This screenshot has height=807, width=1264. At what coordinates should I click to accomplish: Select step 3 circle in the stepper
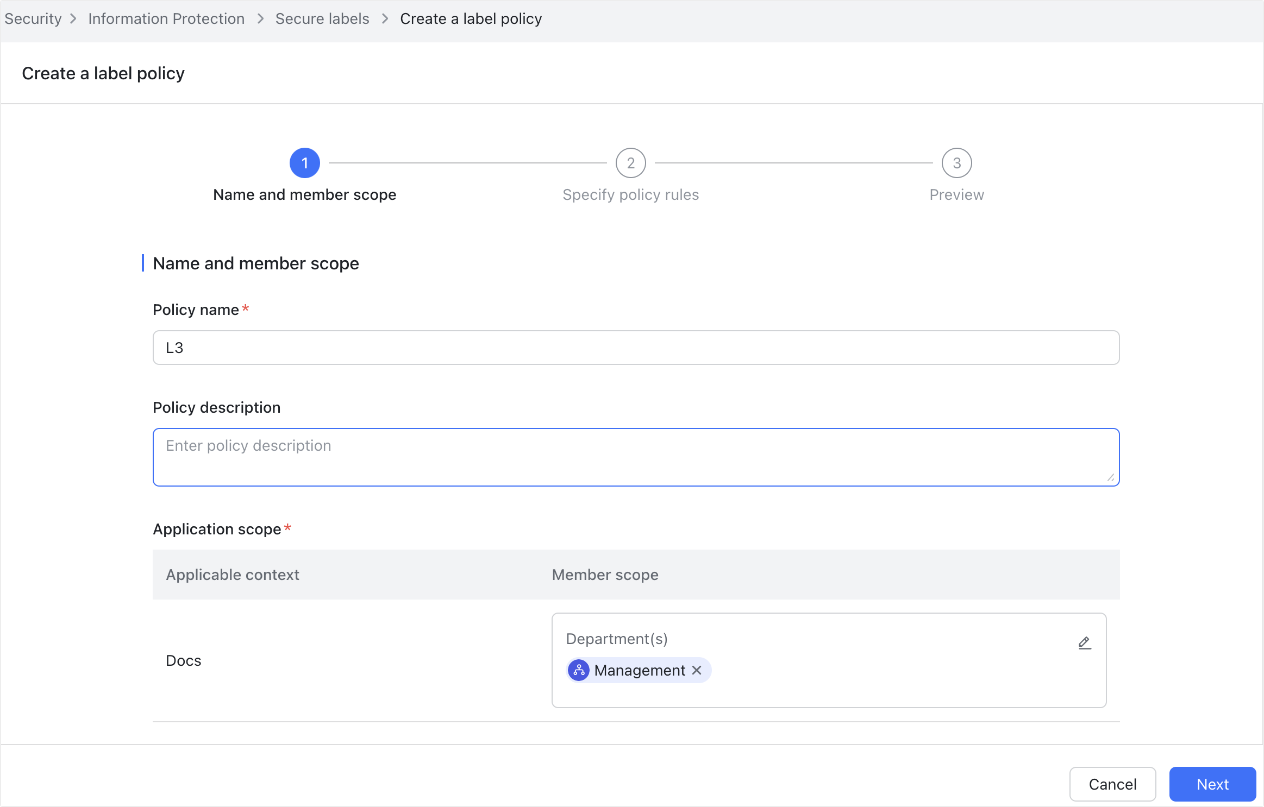(956, 162)
